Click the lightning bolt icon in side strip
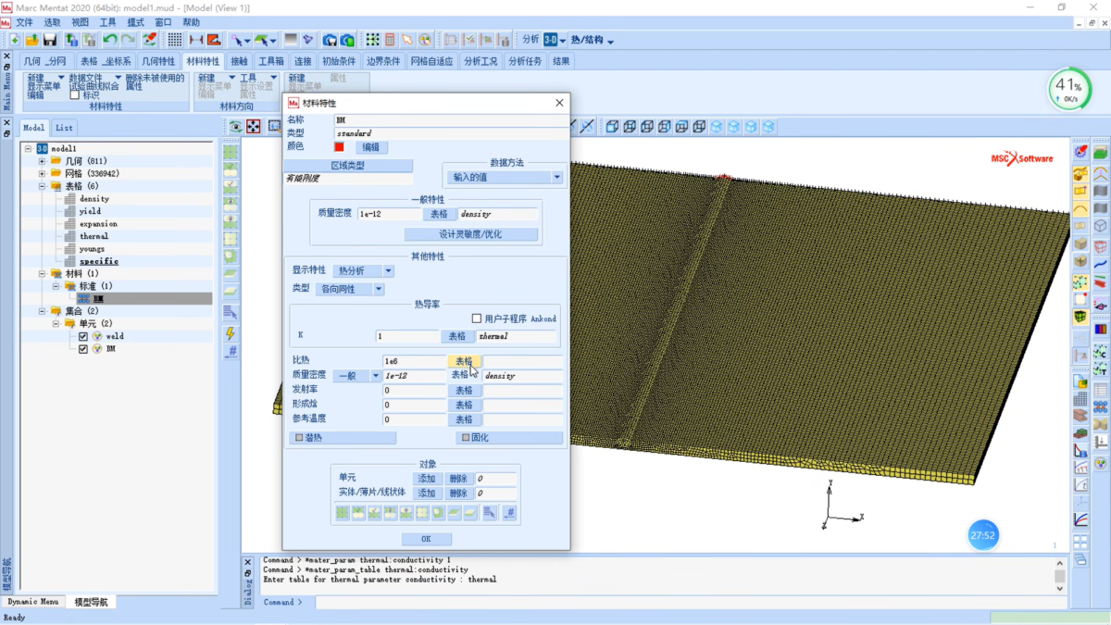The image size is (1111, 625). (231, 333)
